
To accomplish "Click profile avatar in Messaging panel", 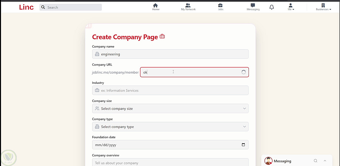I will 268,161.
